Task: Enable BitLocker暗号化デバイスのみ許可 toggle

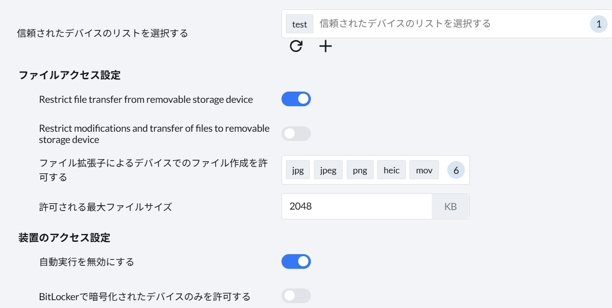Action: click(296, 296)
